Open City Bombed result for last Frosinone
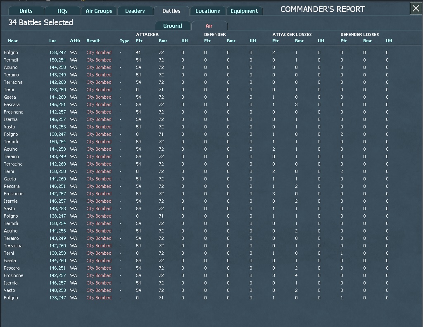 [x=99, y=275]
